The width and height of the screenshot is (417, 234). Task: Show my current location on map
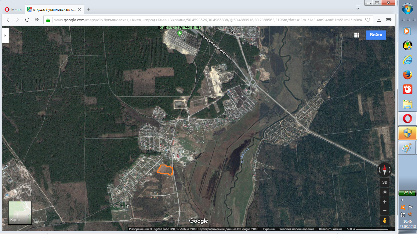(x=385, y=192)
